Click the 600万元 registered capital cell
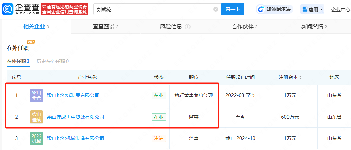The height and width of the screenshot is (150, 351). pos(290,117)
